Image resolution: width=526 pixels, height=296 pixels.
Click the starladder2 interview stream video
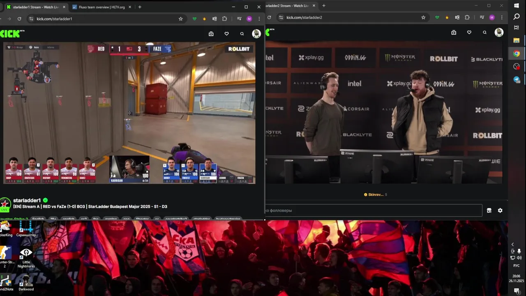point(384,112)
